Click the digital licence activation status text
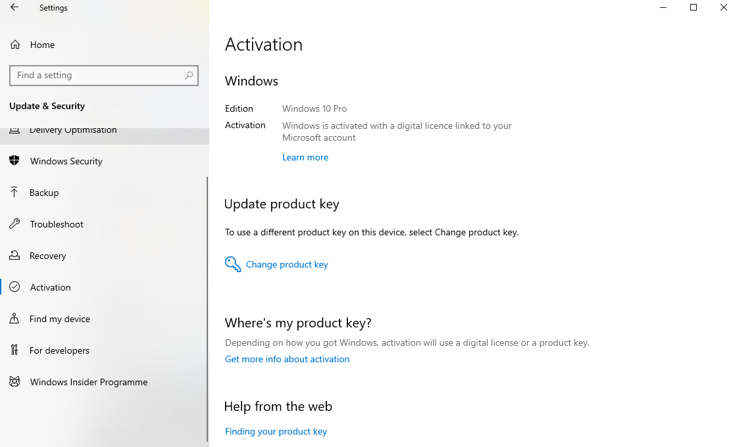 pos(397,131)
